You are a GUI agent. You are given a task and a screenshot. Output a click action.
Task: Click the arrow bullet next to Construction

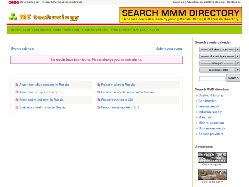click(197, 101)
